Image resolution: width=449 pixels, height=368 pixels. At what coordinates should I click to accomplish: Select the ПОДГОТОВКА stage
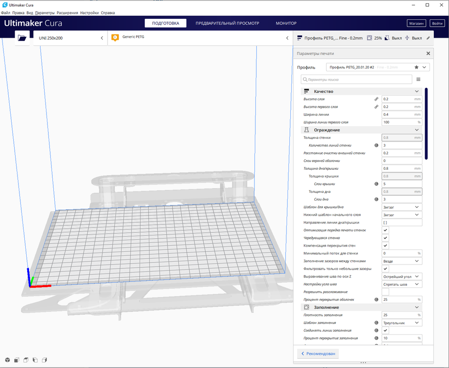(166, 23)
